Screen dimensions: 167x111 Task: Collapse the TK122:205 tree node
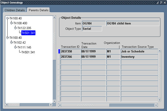click(x=15, y=28)
